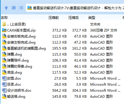Select file name 目录.doc
This screenshot has height=104, width=124.
pyautogui.click(x=14, y=85)
